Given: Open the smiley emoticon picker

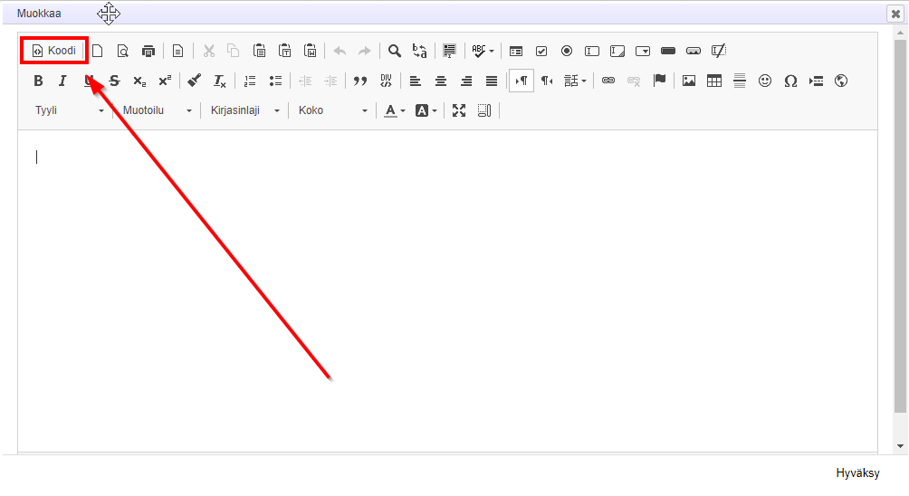Looking at the screenshot, I should pyautogui.click(x=765, y=81).
